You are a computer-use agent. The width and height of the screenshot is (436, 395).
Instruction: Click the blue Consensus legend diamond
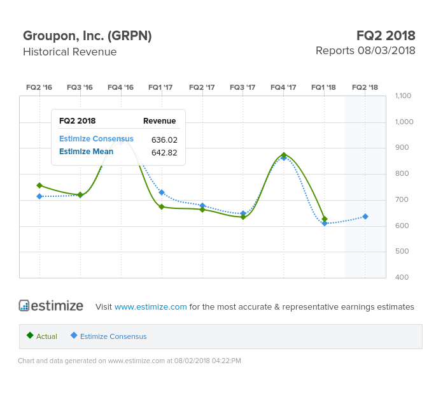74,335
